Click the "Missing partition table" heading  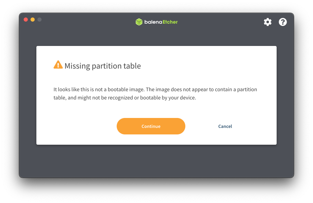click(103, 66)
